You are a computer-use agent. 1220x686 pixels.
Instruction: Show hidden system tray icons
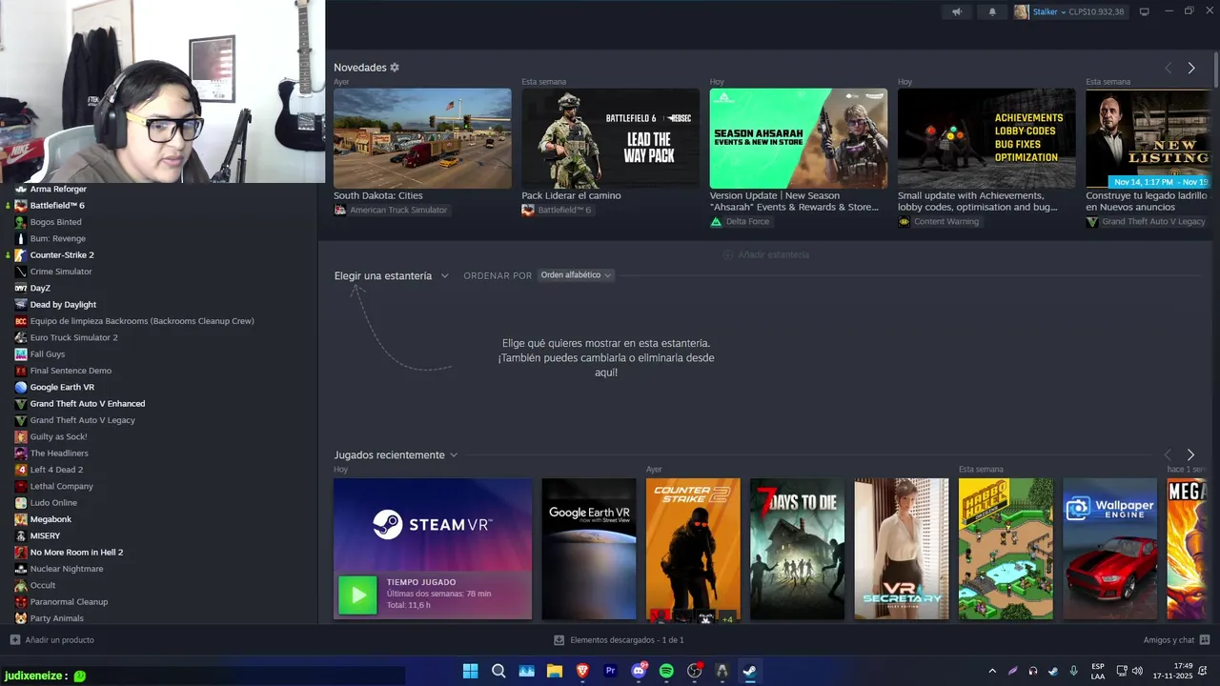coord(992,671)
